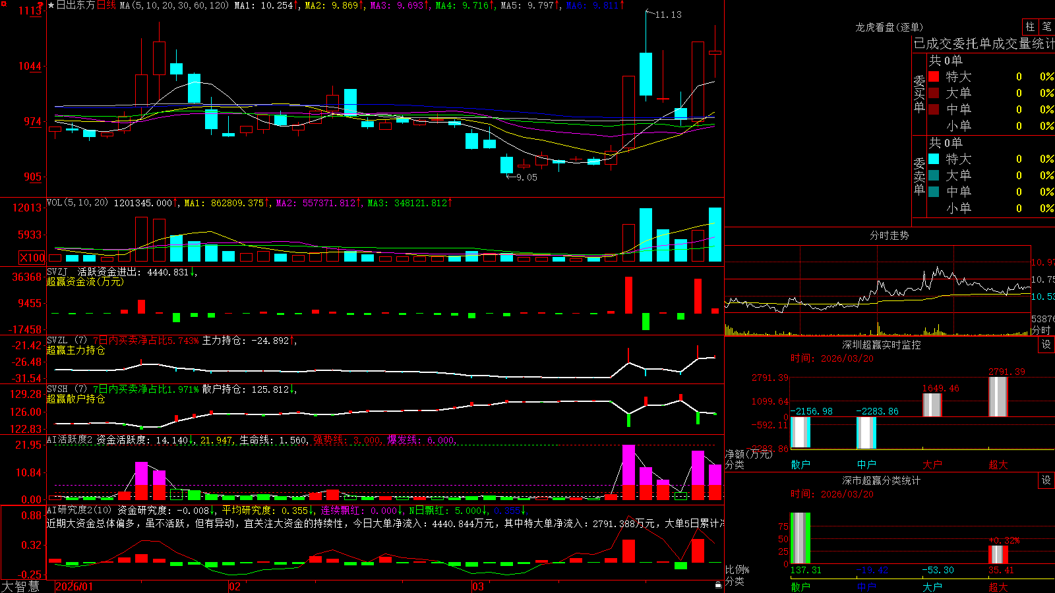The width and height of the screenshot is (1055, 593).
Task: Click the MA(5,10,20,30,60,120) indicator label
Action: coord(174,5)
